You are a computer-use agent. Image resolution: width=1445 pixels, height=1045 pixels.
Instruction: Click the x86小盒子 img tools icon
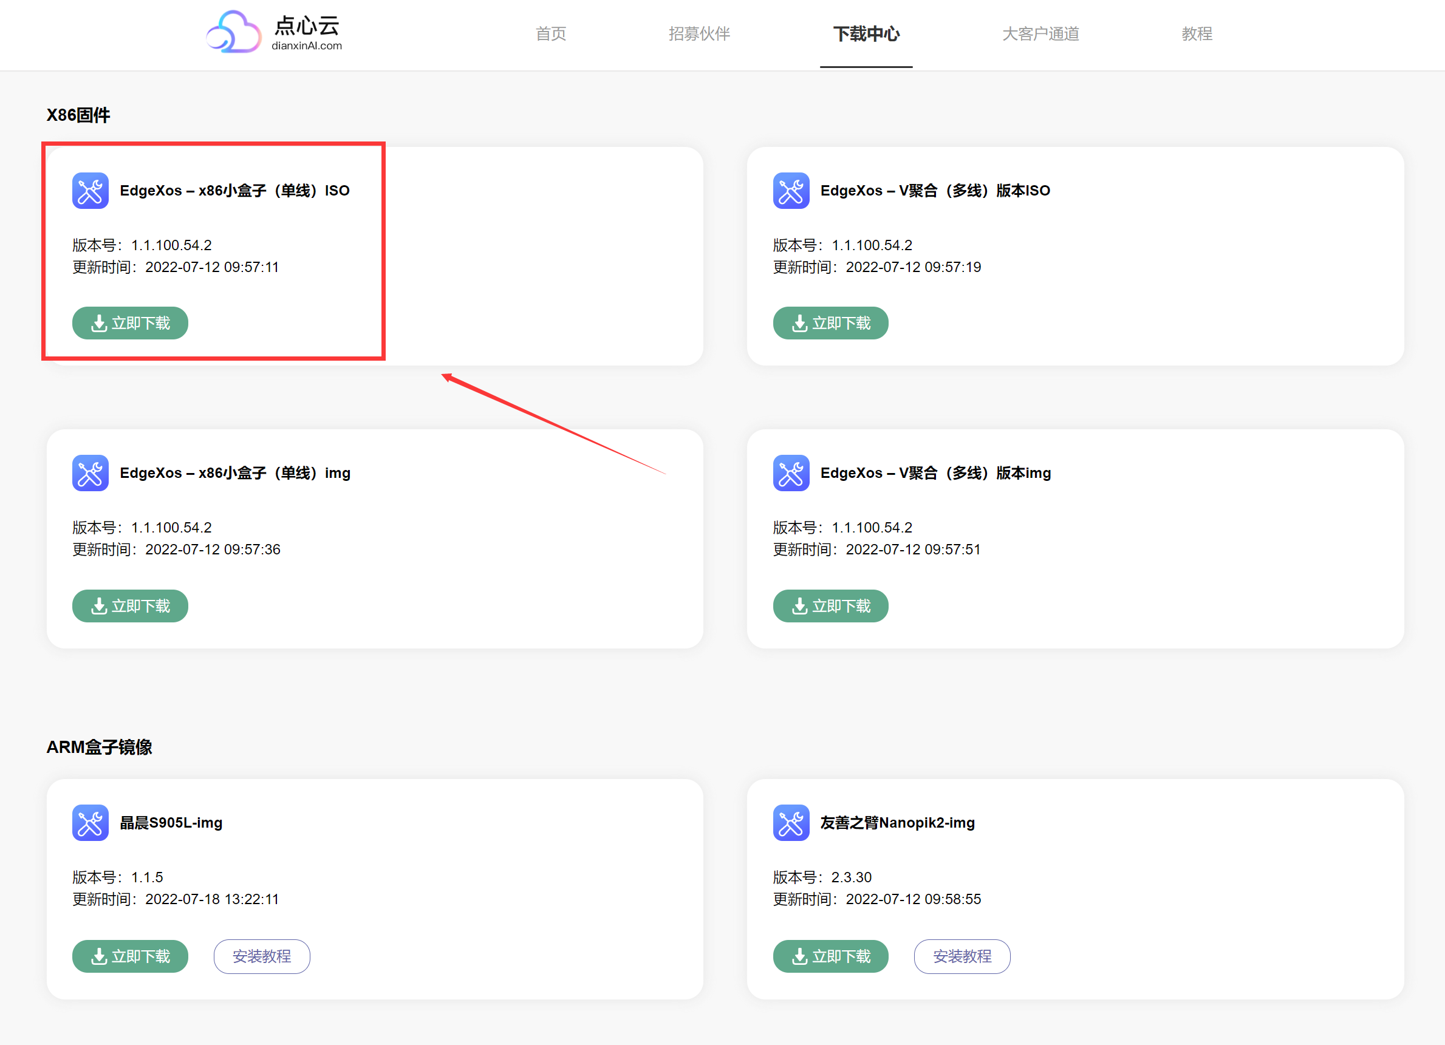point(90,473)
